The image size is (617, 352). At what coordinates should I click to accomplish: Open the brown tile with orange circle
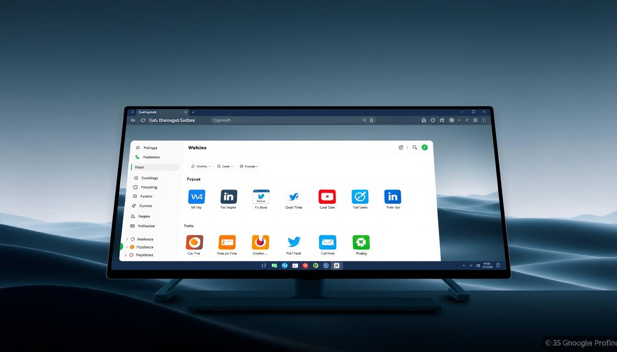point(194,242)
